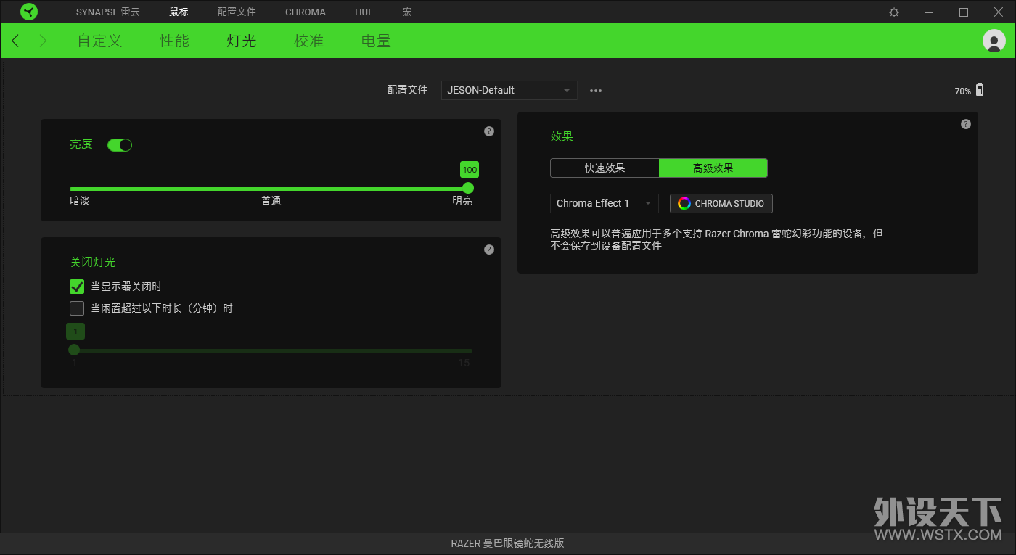Open help icon in brightness panel
This screenshot has width=1016, height=555.
click(x=489, y=131)
